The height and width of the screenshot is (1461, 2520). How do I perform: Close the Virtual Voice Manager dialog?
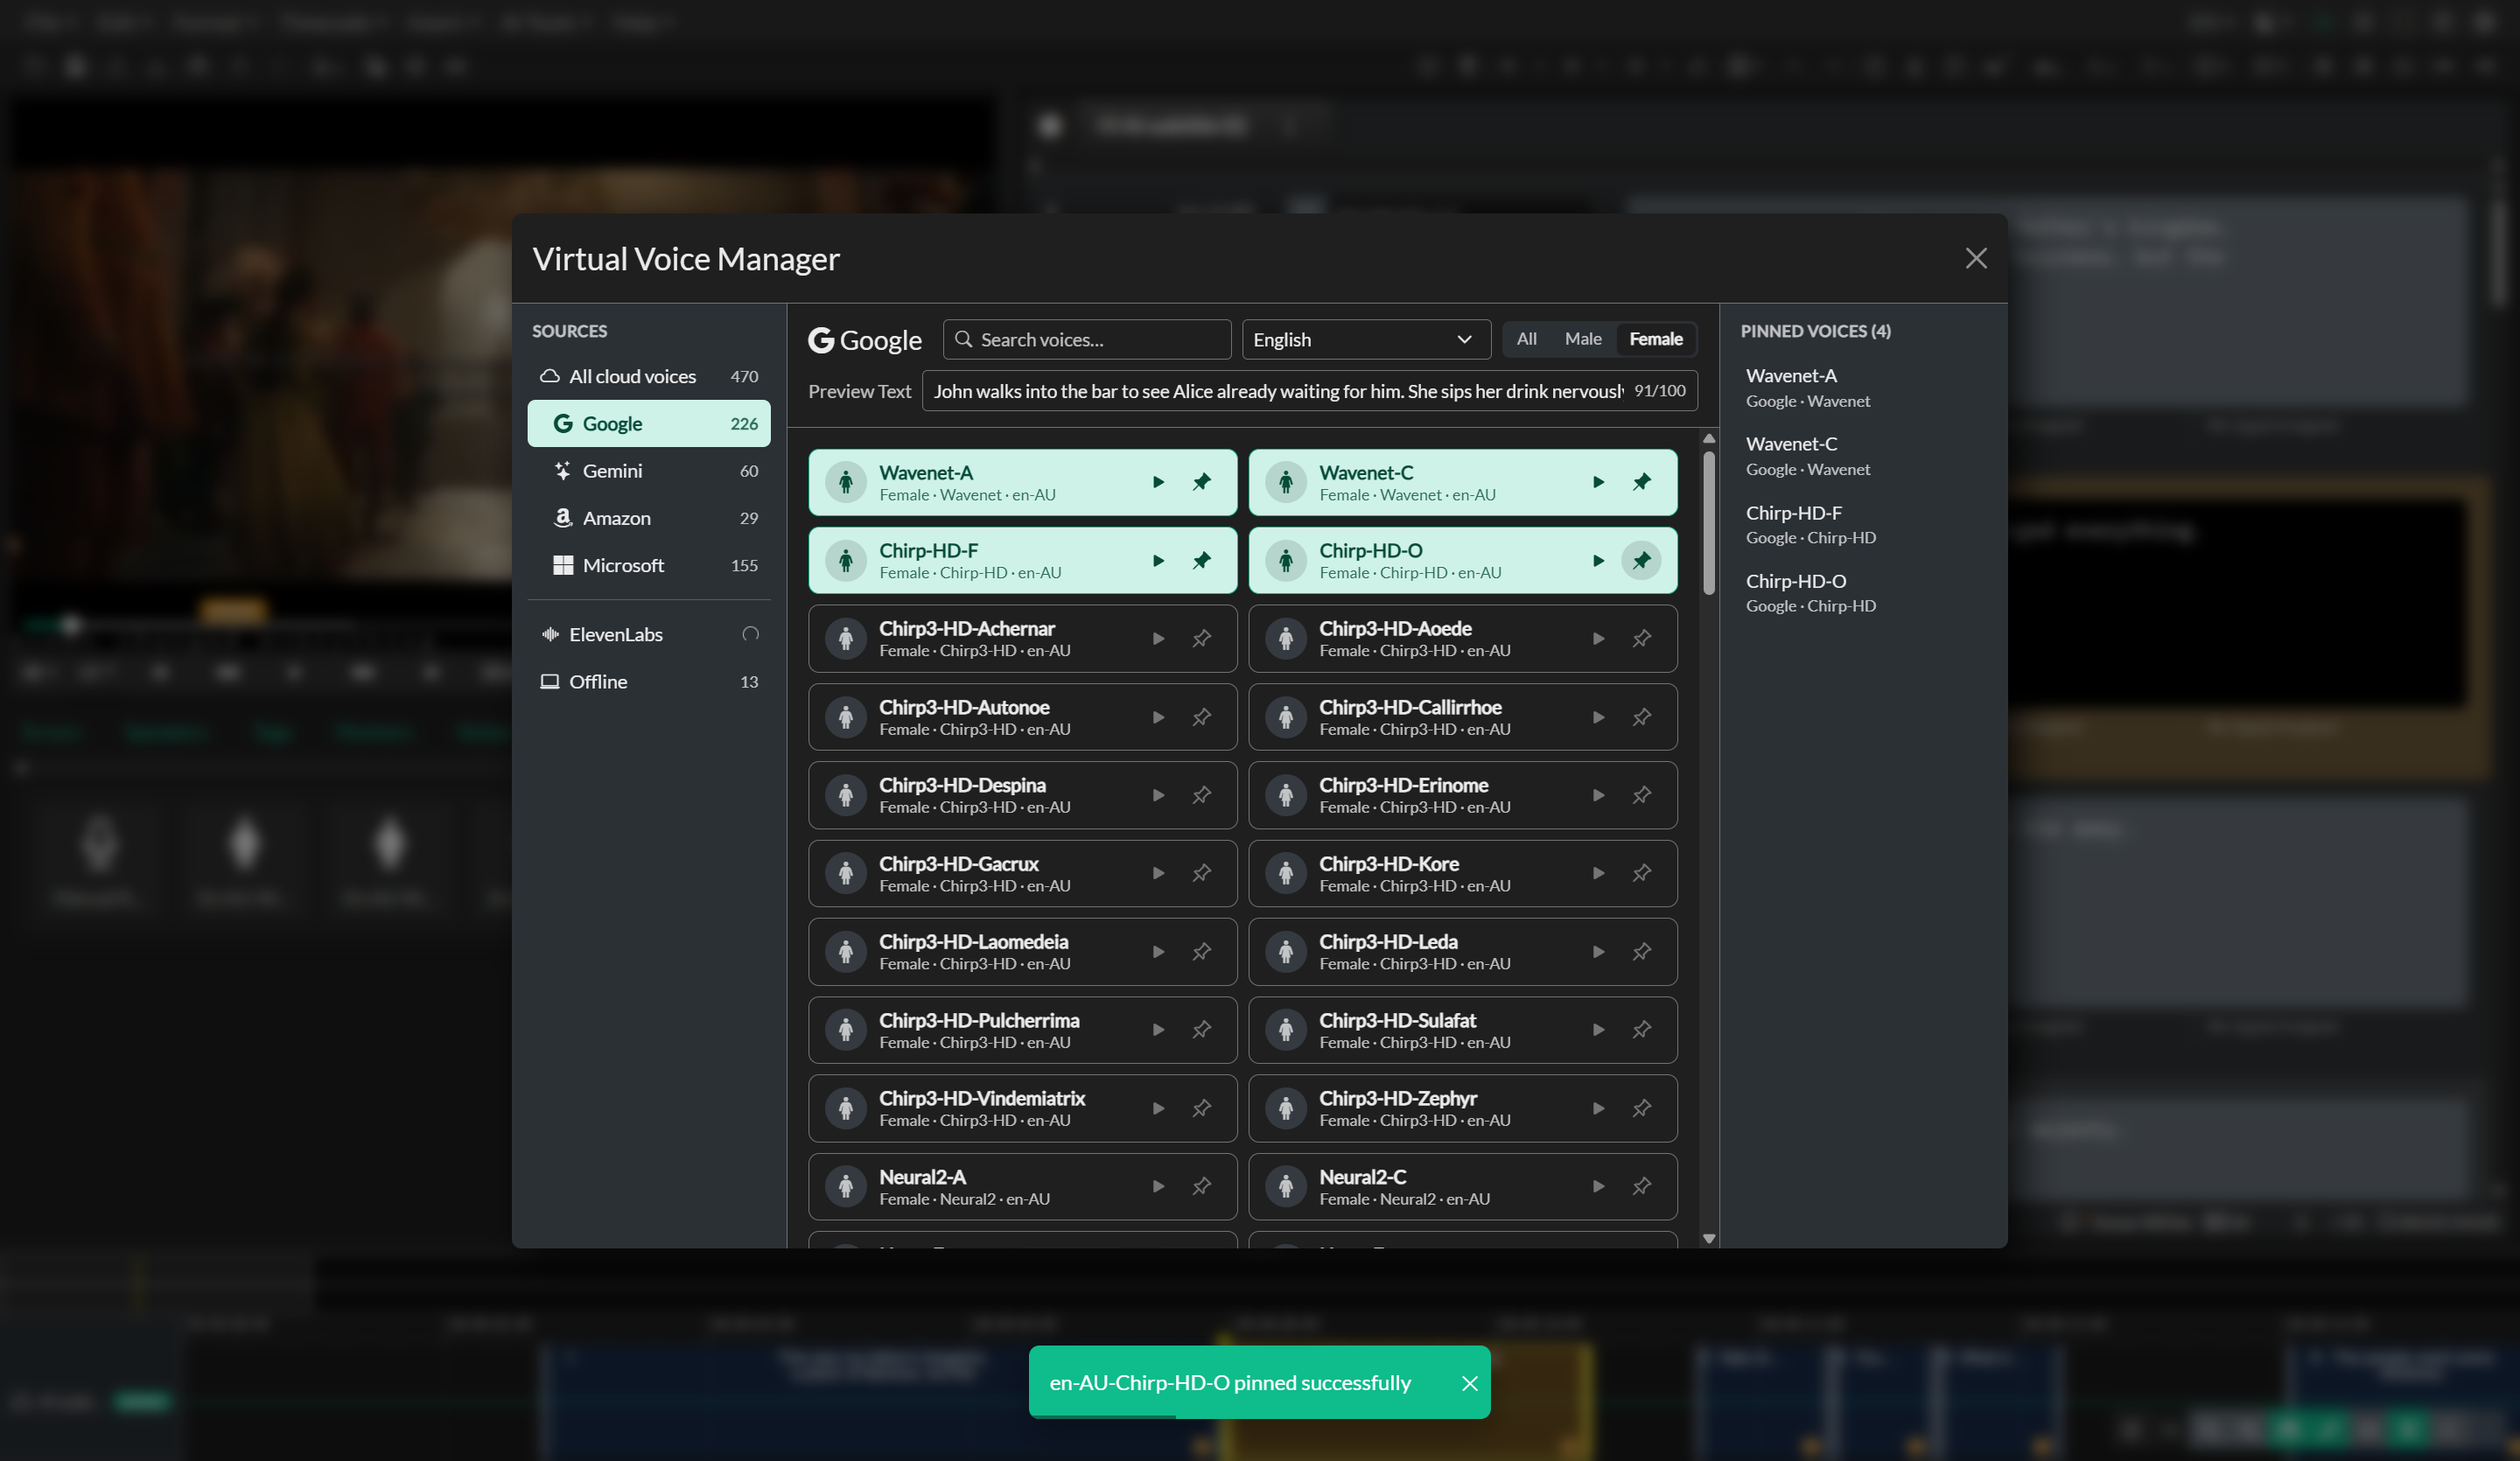pos(1975,259)
